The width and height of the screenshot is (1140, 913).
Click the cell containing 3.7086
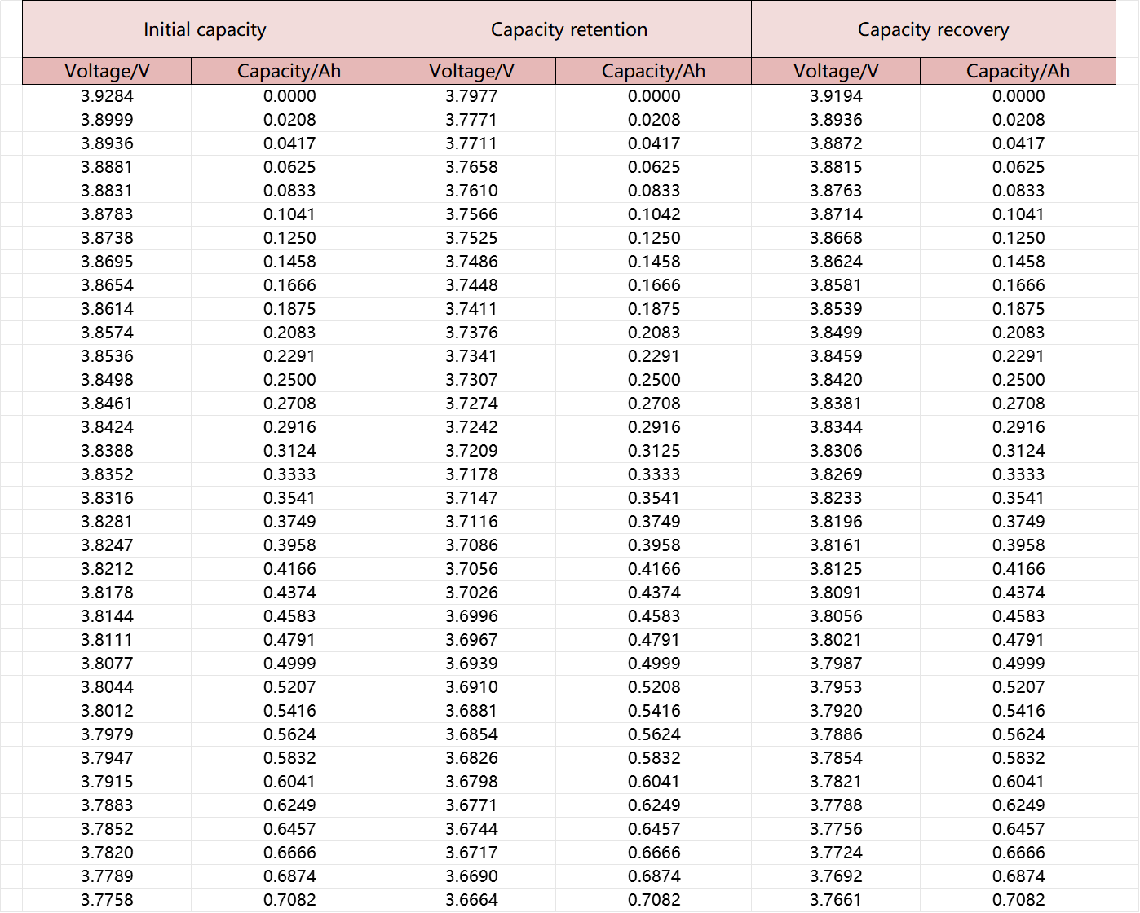click(x=471, y=545)
